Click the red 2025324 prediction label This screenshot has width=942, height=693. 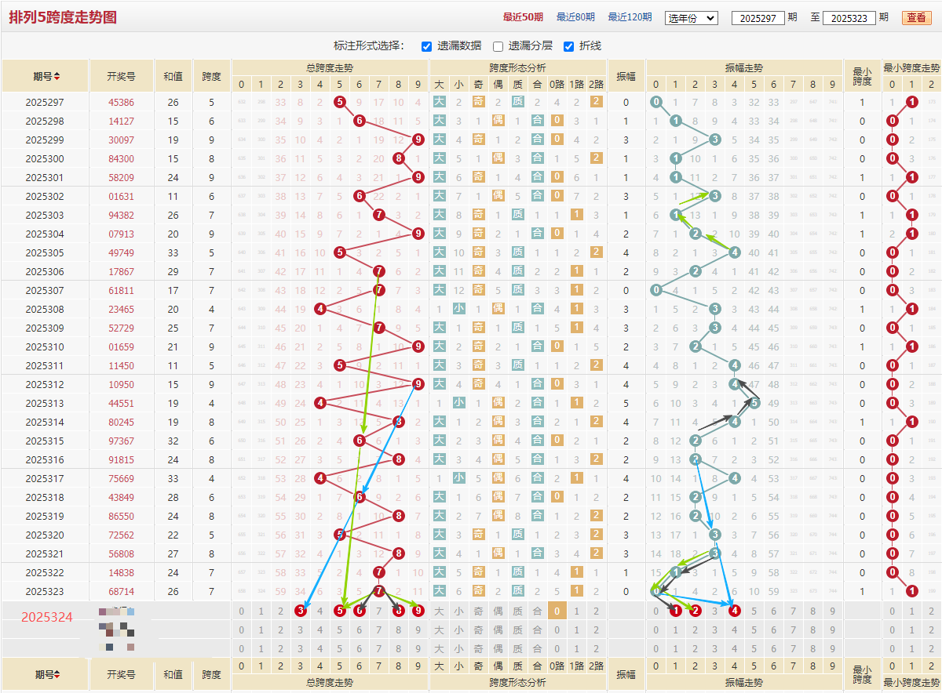[47, 618]
